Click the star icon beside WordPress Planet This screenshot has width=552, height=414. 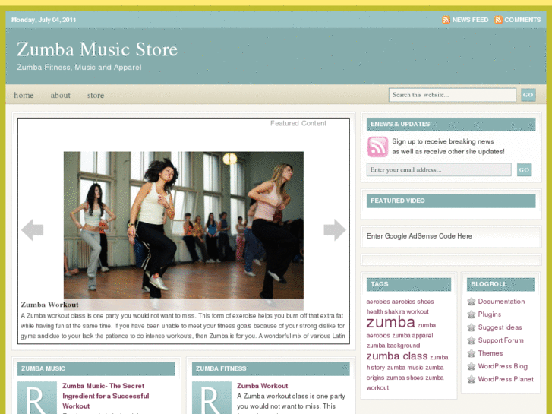tap(471, 379)
